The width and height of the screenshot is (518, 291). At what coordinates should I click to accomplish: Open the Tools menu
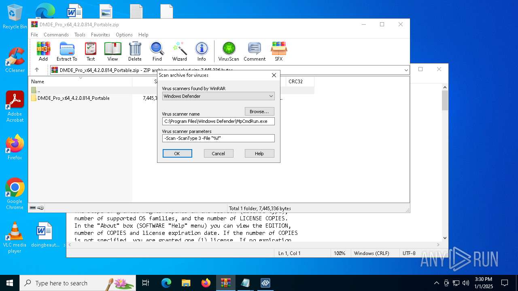pyautogui.click(x=80, y=35)
